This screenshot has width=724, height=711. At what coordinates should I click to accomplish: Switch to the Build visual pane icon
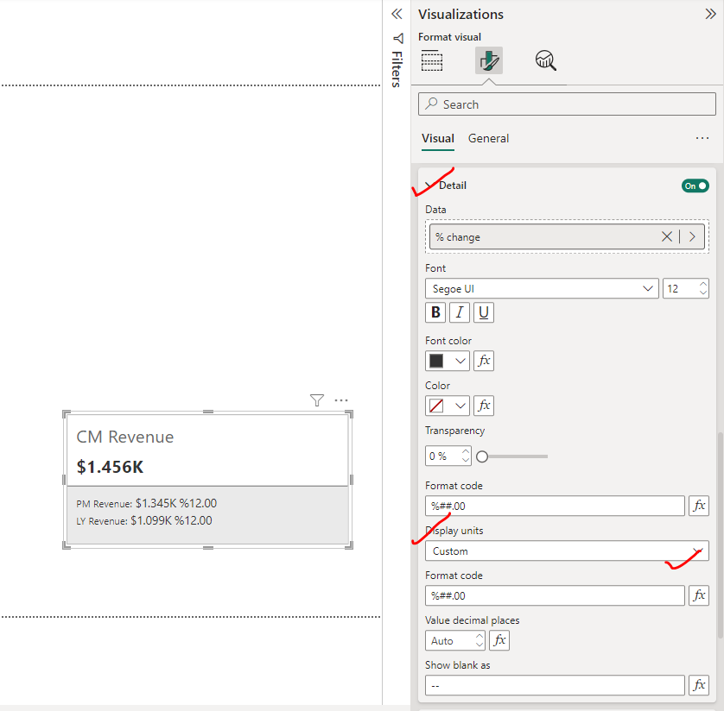point(431,60)
